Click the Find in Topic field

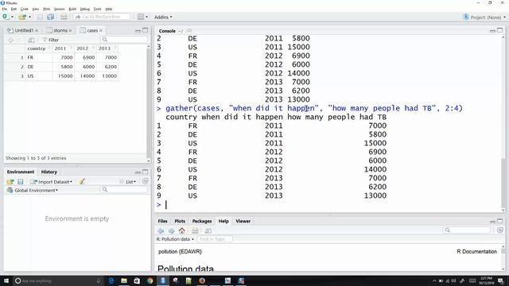tap(215, 239)
